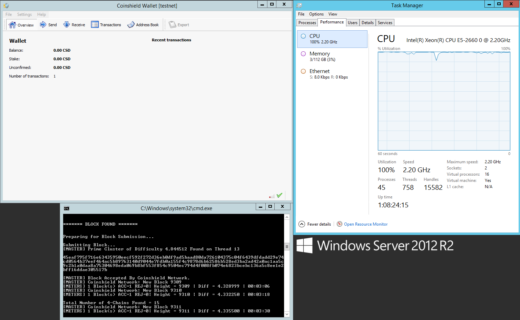The width and height of the screenshot is (520, 320).
Task: Click the Stake value 0.00 CSD
Action: coord(62,59)
